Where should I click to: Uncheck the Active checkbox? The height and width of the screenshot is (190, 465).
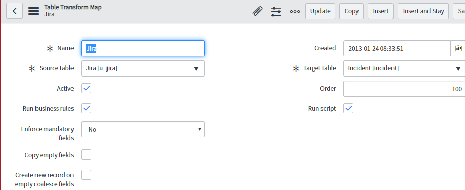tap(86, 88)
